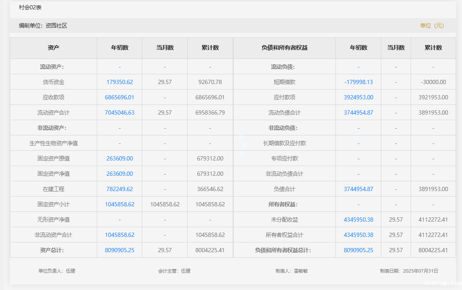
Task: Click the 负债和所有者权益总计 opening balance link
Action: click(x=358, y=250)
